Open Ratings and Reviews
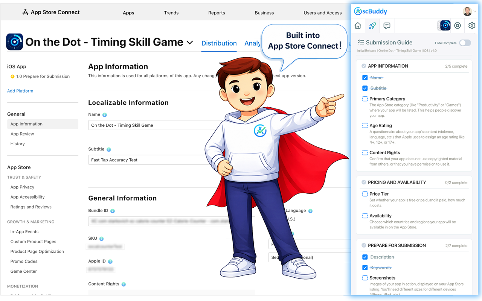The height and width of the screenshot is (301, 482). click(x=31, y=207)
